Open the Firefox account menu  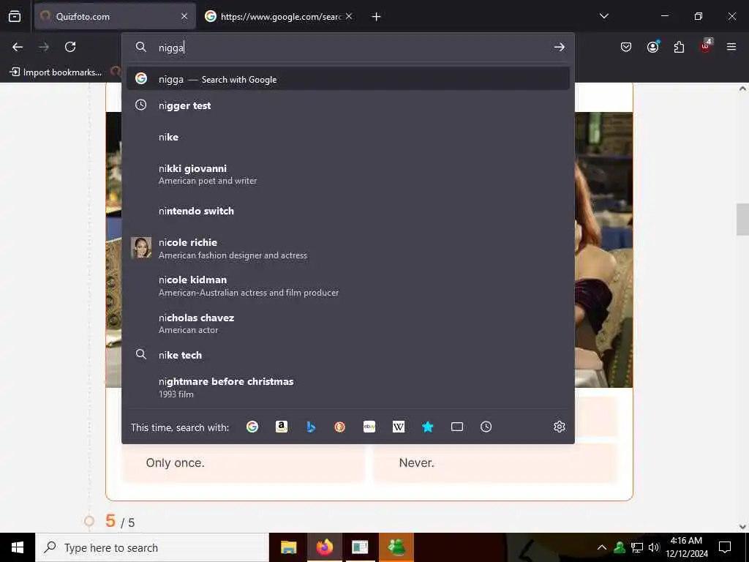tap(652, 47)
